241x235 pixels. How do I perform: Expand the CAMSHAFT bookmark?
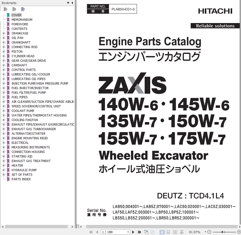4,65
